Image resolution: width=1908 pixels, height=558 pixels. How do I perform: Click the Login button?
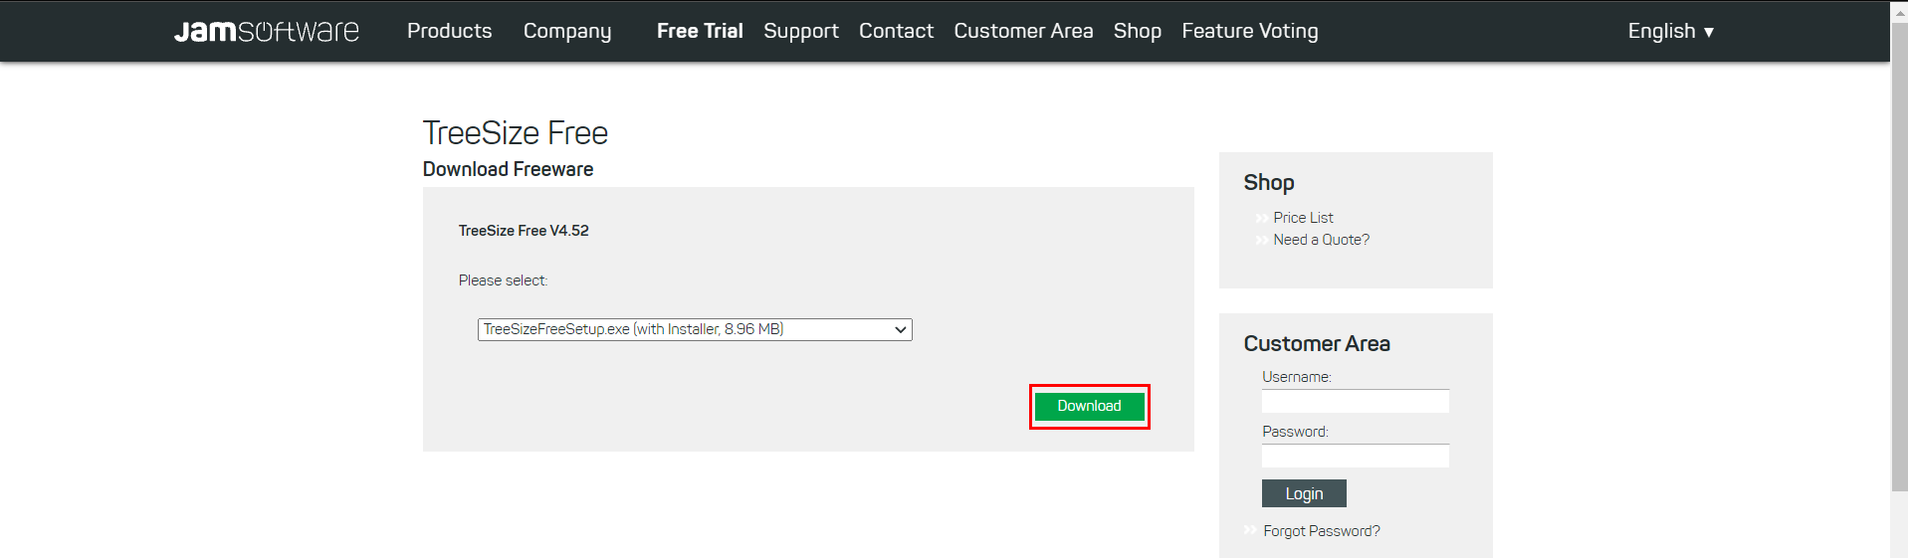(x=1304, y=493)
